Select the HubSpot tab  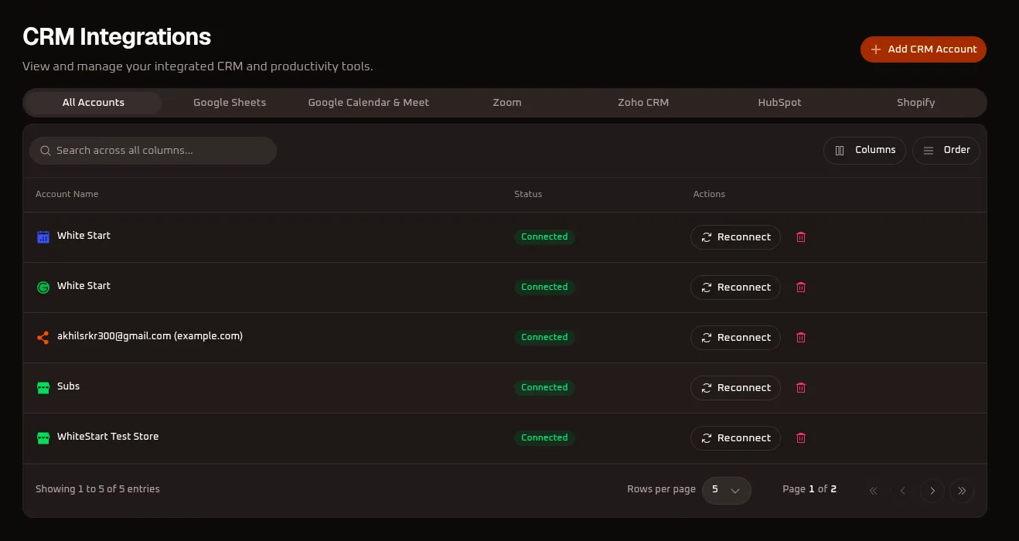(779, 103)
